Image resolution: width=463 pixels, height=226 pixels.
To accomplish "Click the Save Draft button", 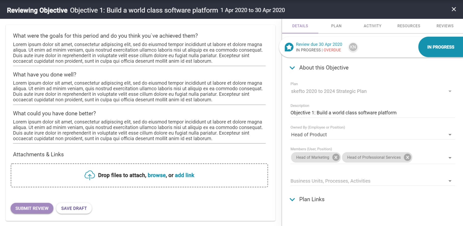I will (74, 208).
